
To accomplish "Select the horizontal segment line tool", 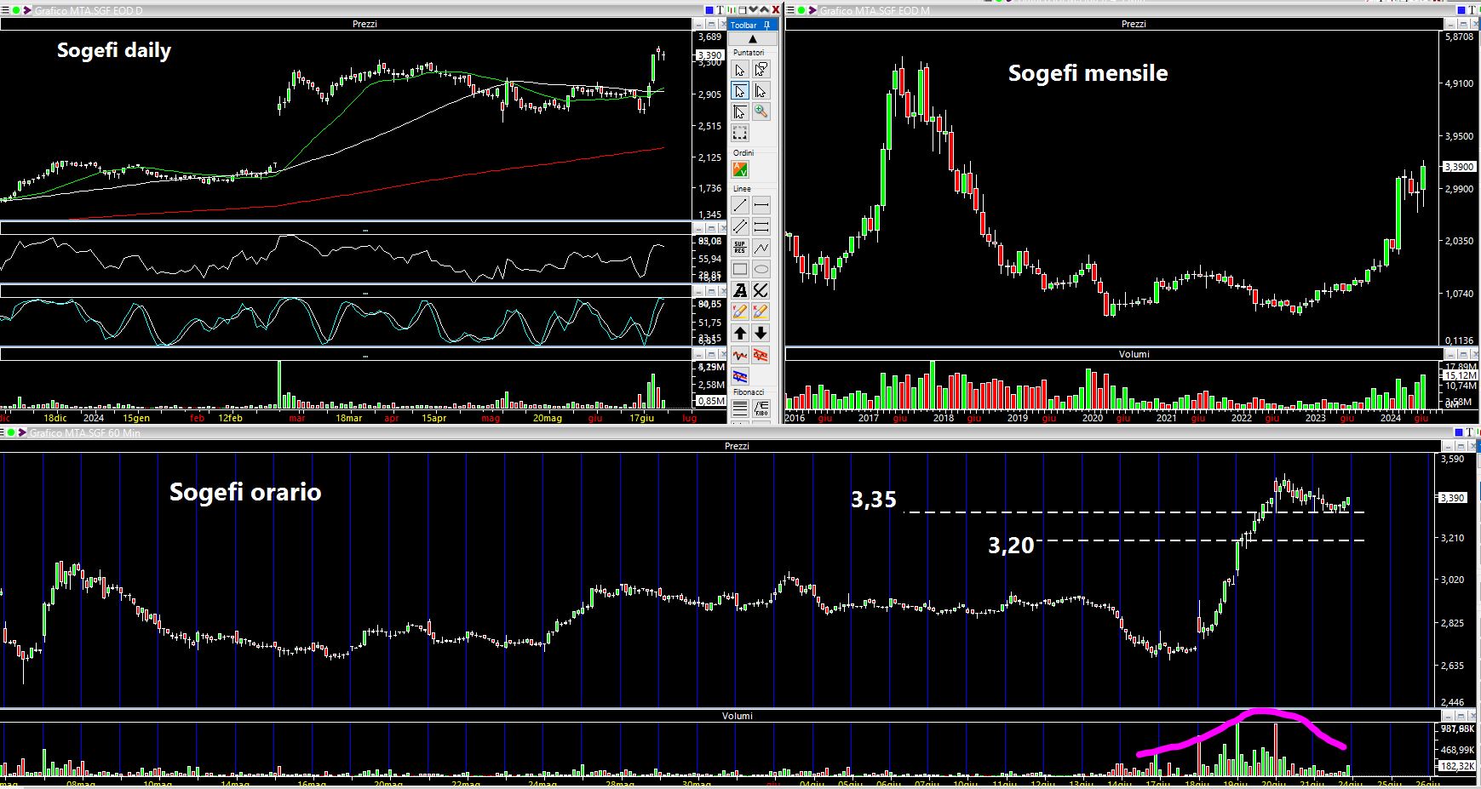I will (x=761, y=205).
